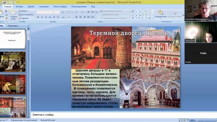Click the zoom out minus button
The width and height of the screenshot is (217, 122).
pyautogui.click(x=197, y=120)
